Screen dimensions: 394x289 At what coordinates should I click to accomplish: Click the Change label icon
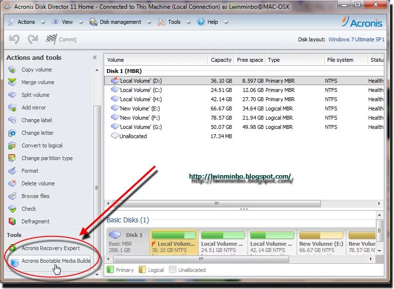tap(12, 120)
